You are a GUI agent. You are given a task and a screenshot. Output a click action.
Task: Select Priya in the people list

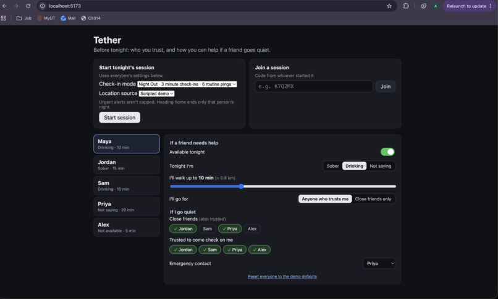127,207
